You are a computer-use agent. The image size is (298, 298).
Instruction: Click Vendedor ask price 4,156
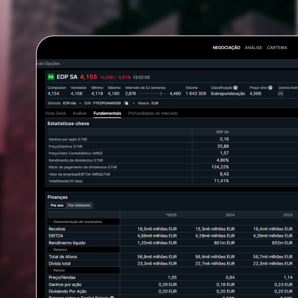(76, 93)
